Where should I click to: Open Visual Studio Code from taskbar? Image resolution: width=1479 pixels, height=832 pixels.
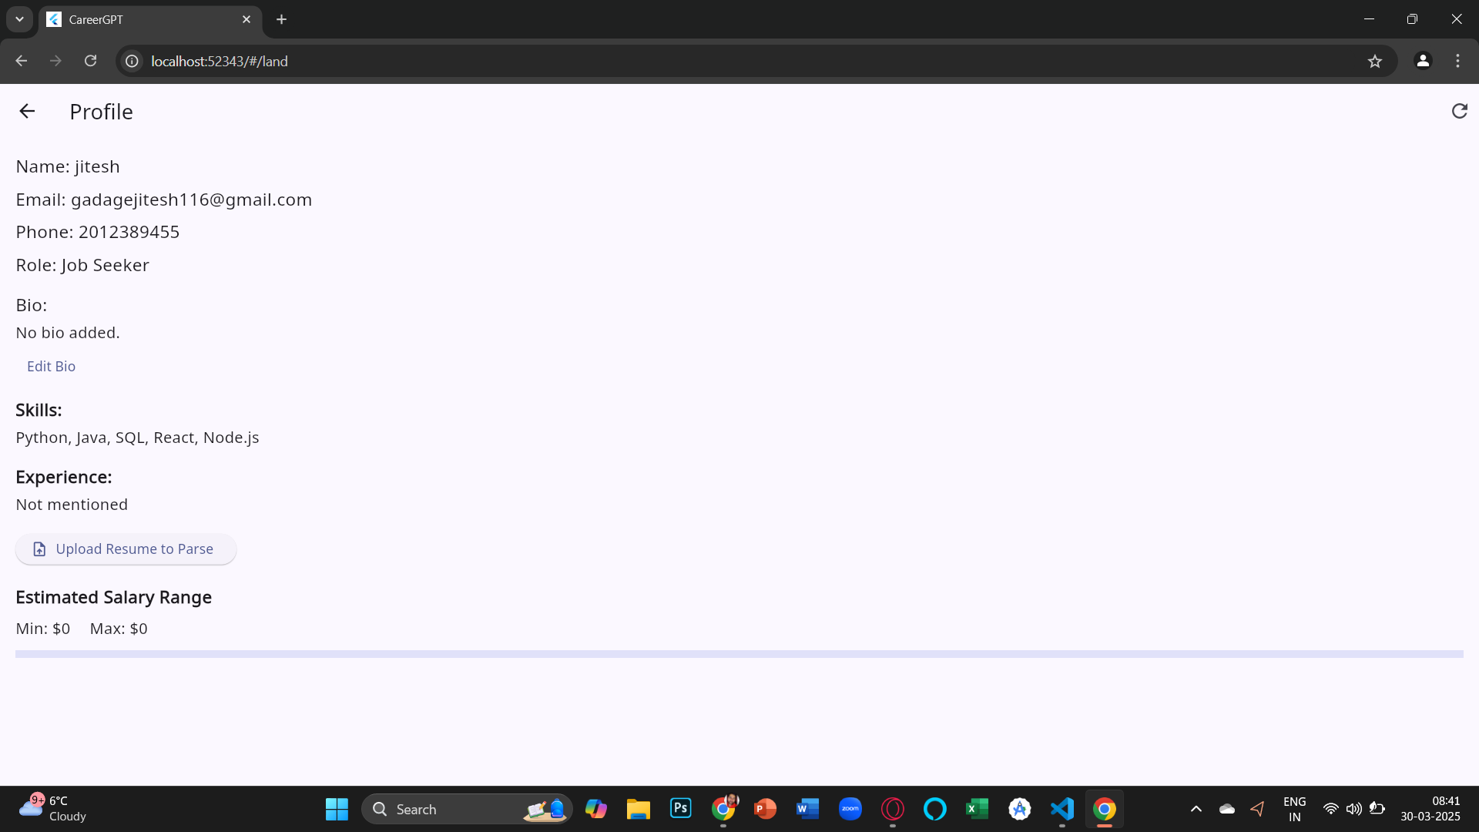click(x=1061, y=809)
